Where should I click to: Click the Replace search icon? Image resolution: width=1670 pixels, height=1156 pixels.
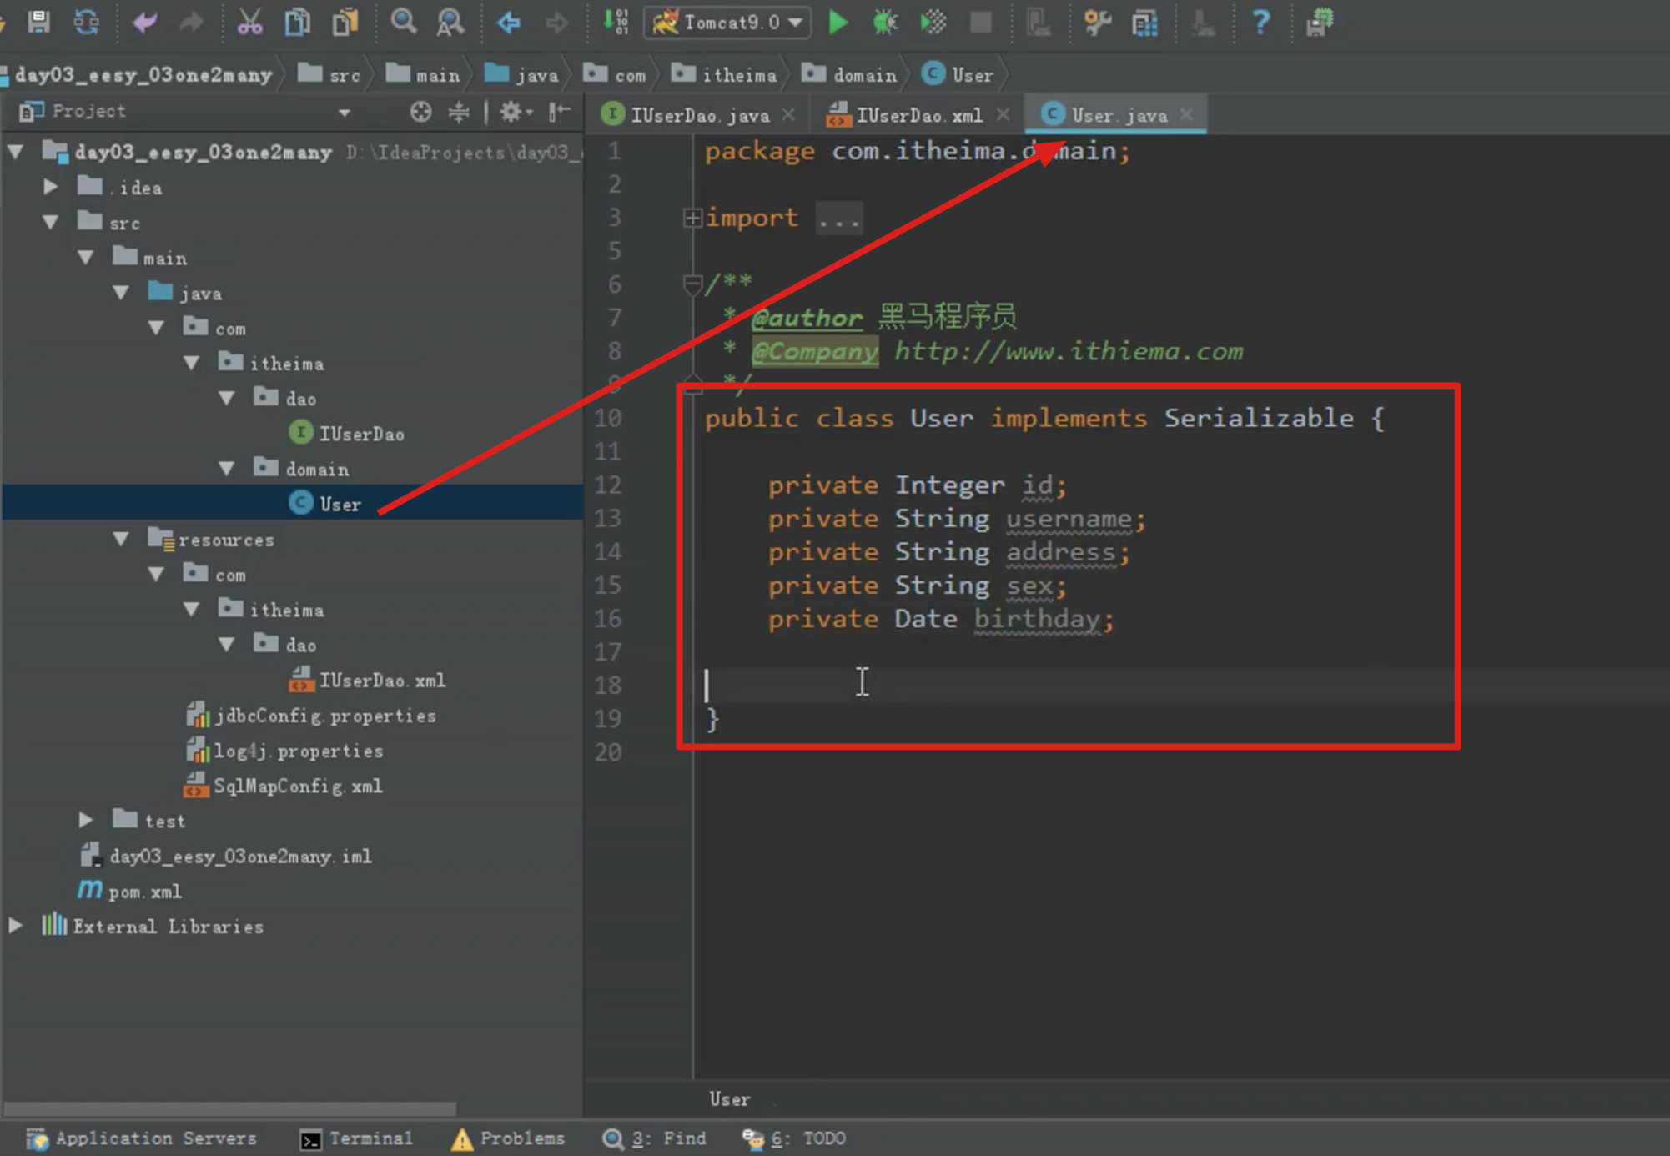(450, 22)
